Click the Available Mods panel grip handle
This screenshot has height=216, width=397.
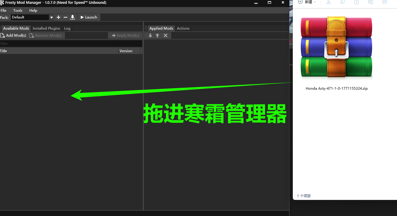coord(1,28)
